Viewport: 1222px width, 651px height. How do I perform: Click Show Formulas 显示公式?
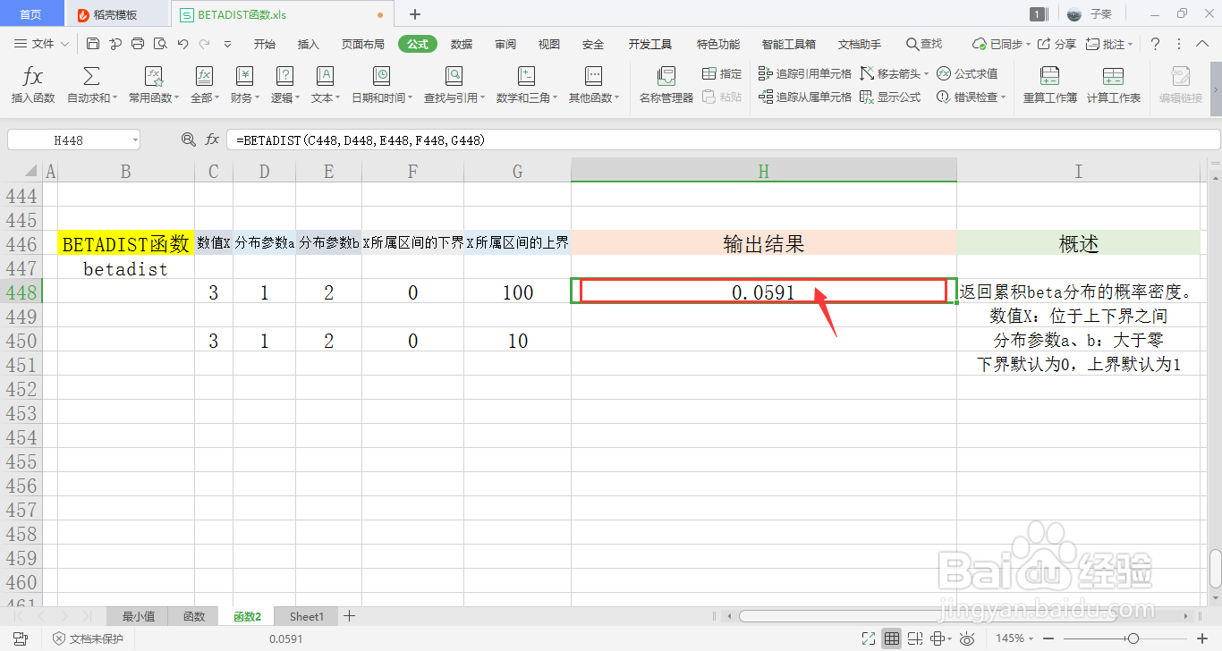point(890,97)
